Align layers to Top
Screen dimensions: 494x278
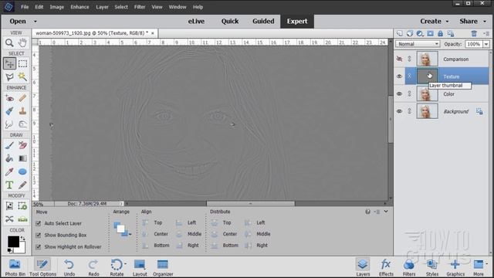[152, 222]
